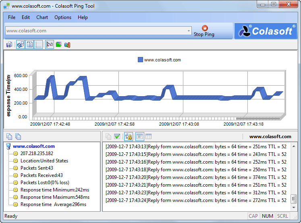Click the save/export chart icon in toolbar

(9, 44)
